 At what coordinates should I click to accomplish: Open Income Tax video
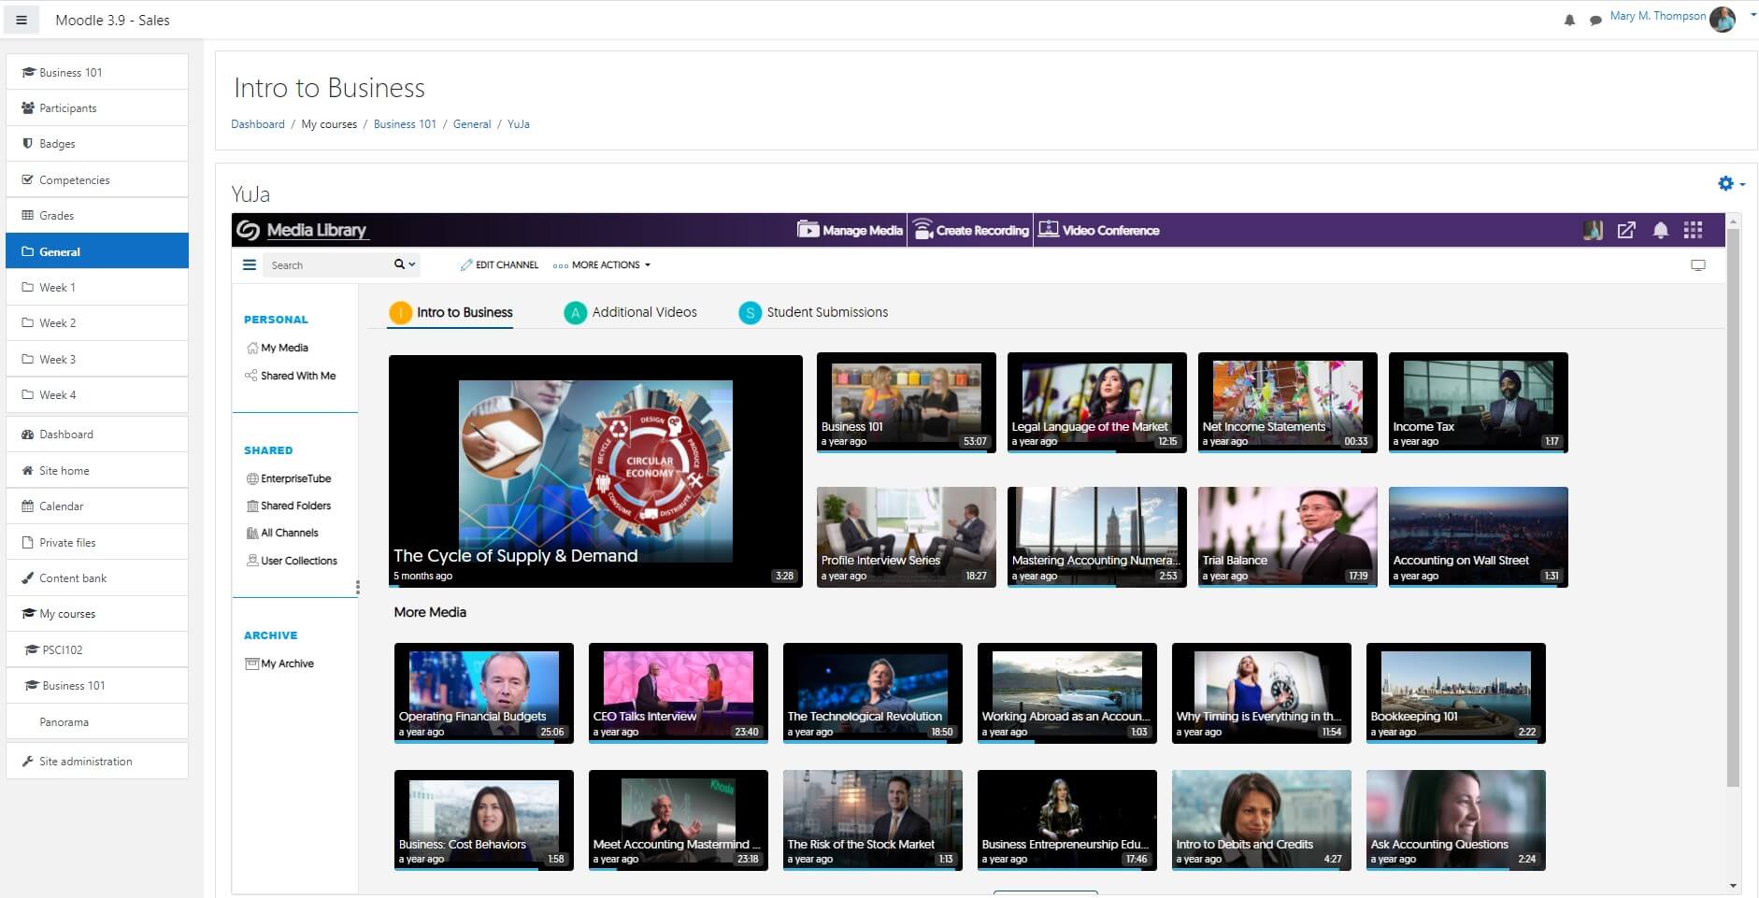click(x=1479, y=403)
